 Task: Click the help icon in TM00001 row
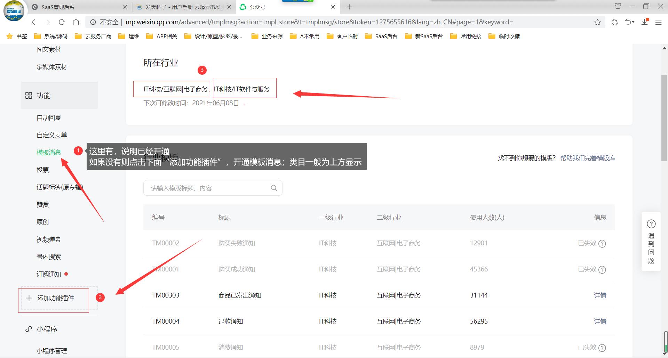pyautogui.click(x=602, y=270)
